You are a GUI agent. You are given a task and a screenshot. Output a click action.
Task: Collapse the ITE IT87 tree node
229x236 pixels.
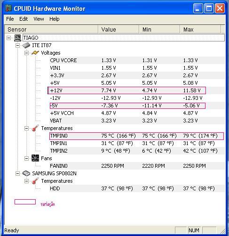tap(18, 46)
